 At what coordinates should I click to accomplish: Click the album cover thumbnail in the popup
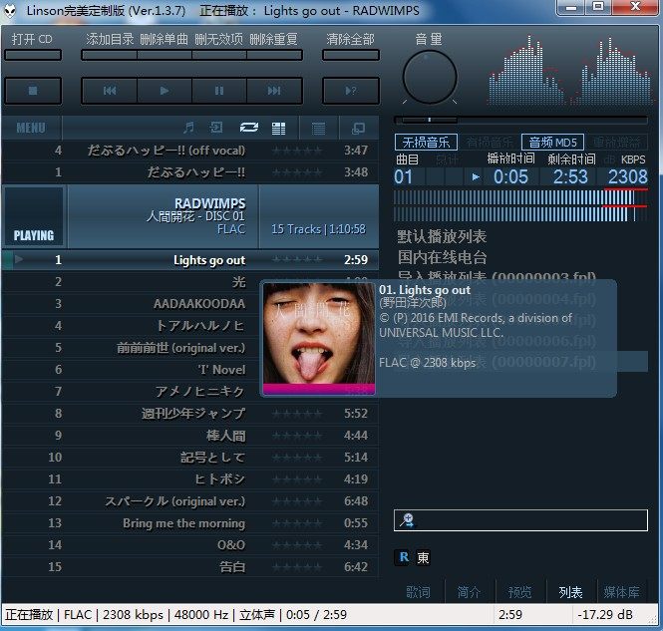pos(319,339)
